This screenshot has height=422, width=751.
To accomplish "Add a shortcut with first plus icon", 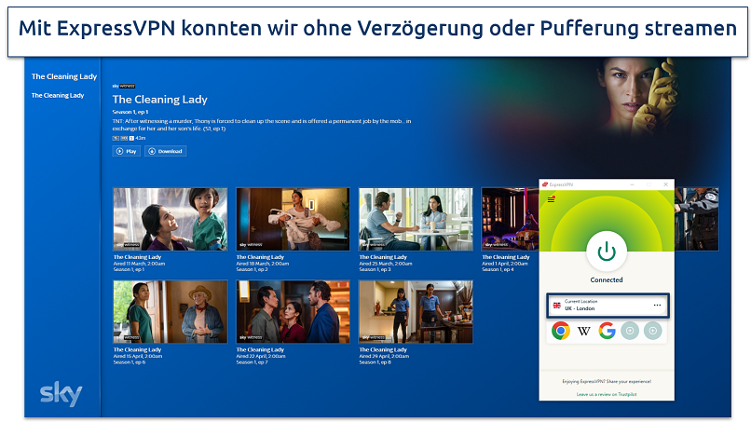I will [x=631, y=331].
